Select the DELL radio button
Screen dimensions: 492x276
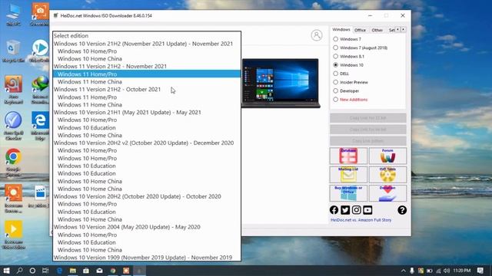(x=336, y=74)
